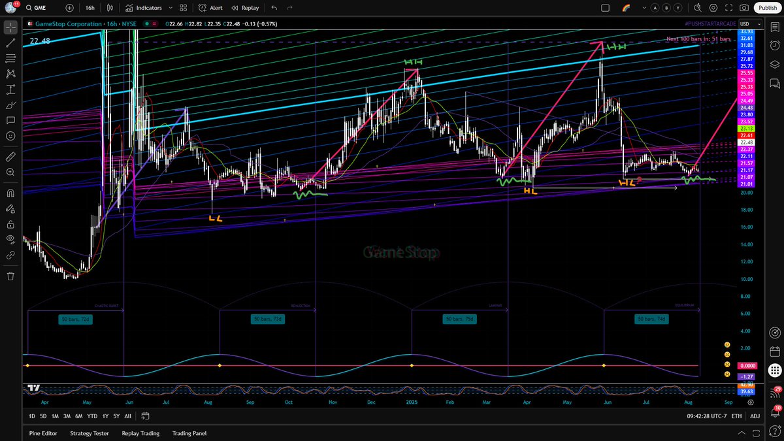Image resolution: width=784 pixels, height=441 pixels.
Task: Open the patterns drawing tool
Action: (10, 74)
